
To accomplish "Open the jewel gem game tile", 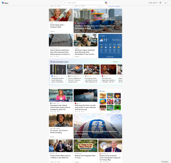I will point(117,96).
